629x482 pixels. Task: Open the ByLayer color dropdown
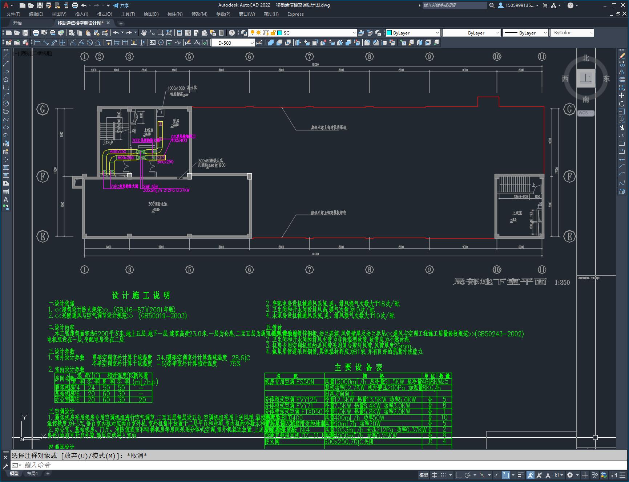click(x=437, y=33)
